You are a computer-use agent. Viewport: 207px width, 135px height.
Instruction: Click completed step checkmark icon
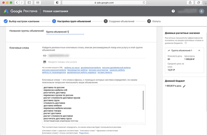(x=6, y=21)
